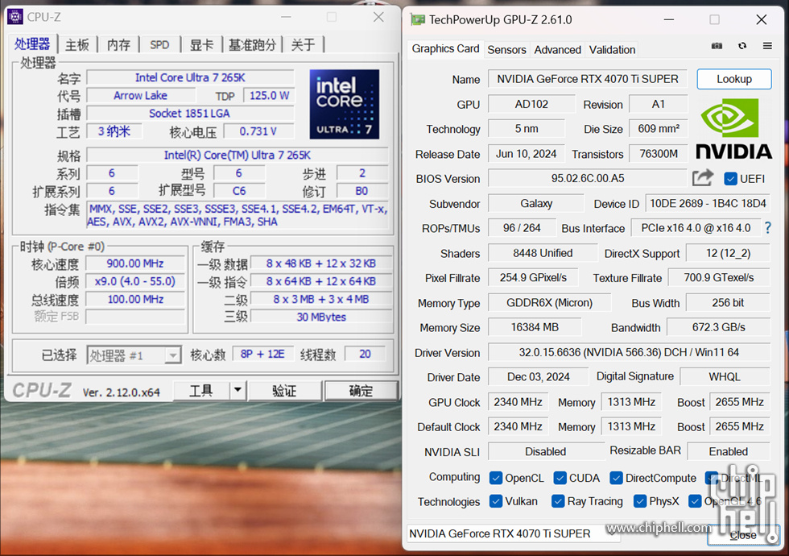Viewport: 789px width, 556px height.
Task: Switch to the 主板 tab in CPU-Z
Action: (77, 45)
